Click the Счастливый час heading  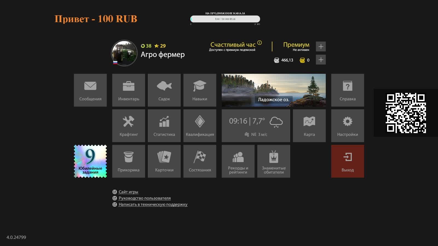point(233,45)
